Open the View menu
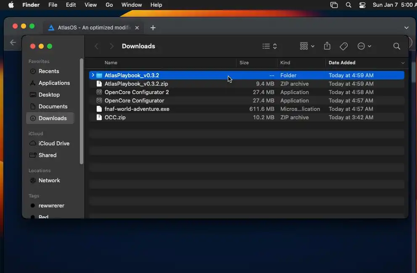417x273 pixels. [x=90, y=5]
